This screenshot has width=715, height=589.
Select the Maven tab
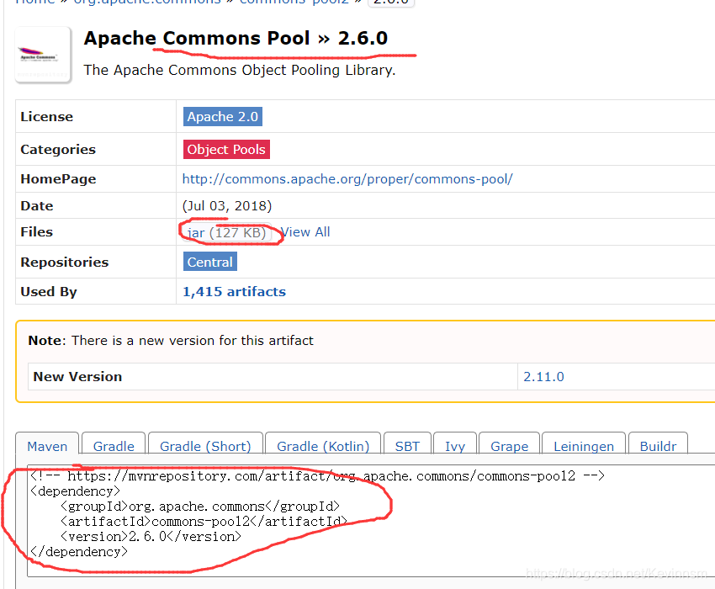(x=47, y=446)
